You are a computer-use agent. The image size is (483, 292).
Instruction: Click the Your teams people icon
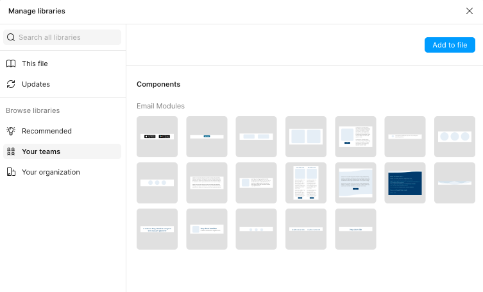11,151
